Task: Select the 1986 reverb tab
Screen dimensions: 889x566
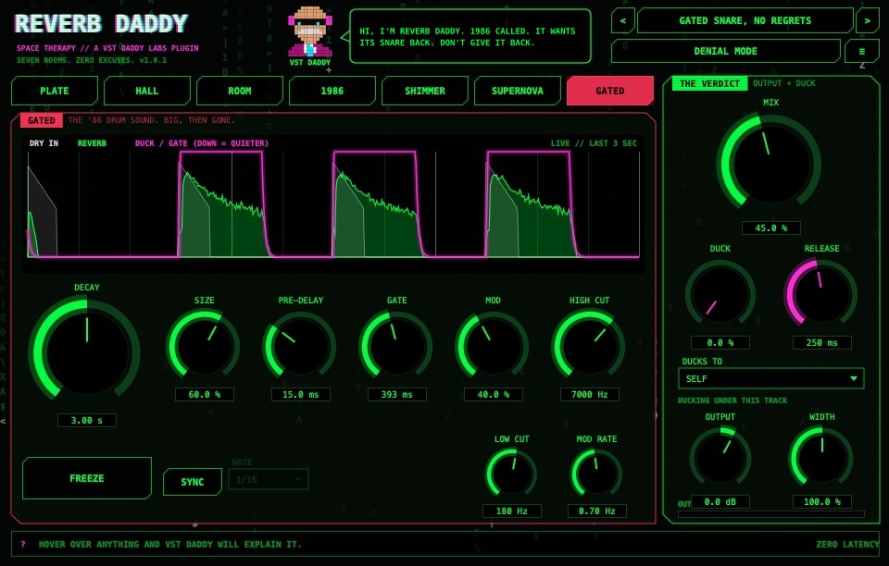Action: (332, 92)
